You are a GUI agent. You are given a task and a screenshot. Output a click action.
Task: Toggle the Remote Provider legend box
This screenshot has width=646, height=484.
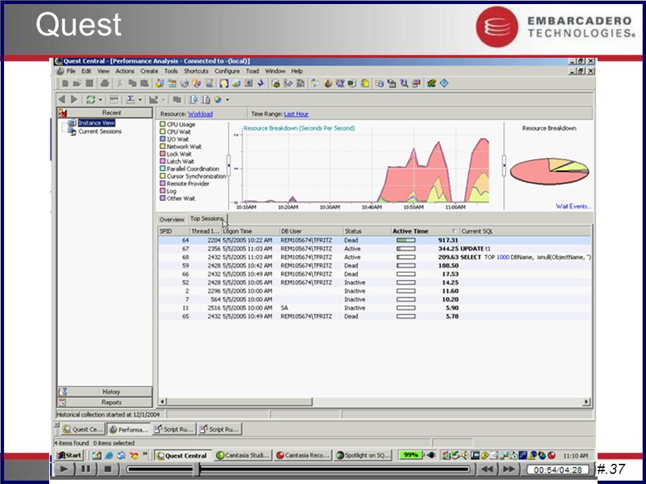click(x=162, y=184)
